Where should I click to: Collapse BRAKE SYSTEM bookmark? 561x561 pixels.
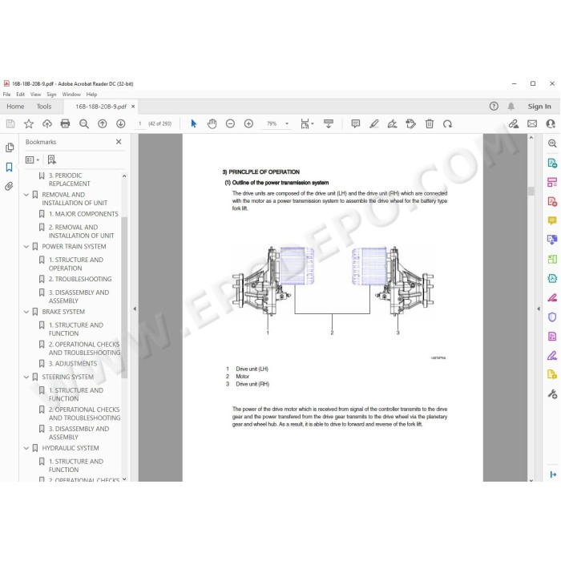(26, 312)
